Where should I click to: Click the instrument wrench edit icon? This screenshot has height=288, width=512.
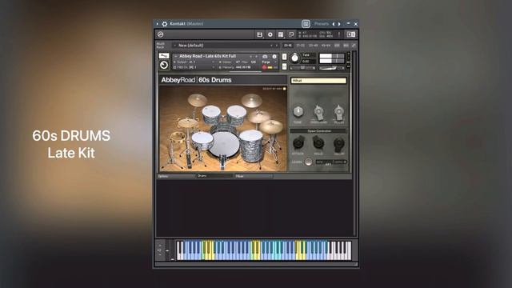tap(163, 55)
